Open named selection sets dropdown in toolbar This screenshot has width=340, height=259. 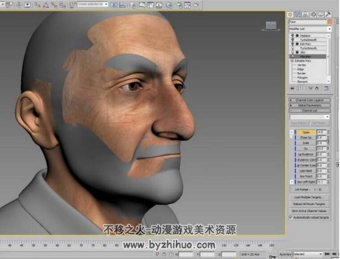click(x=92, y=4)
